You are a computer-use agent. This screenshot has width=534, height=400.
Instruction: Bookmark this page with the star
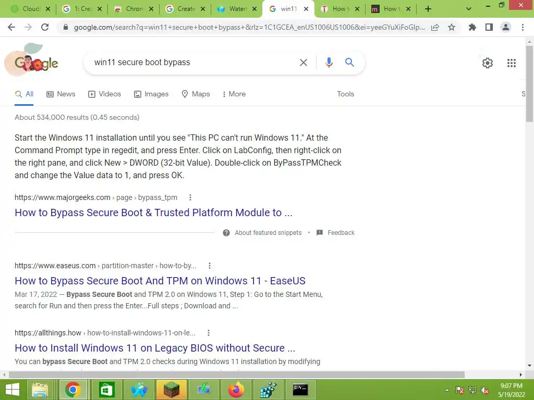pyautogui.click(x=452, y=27)
